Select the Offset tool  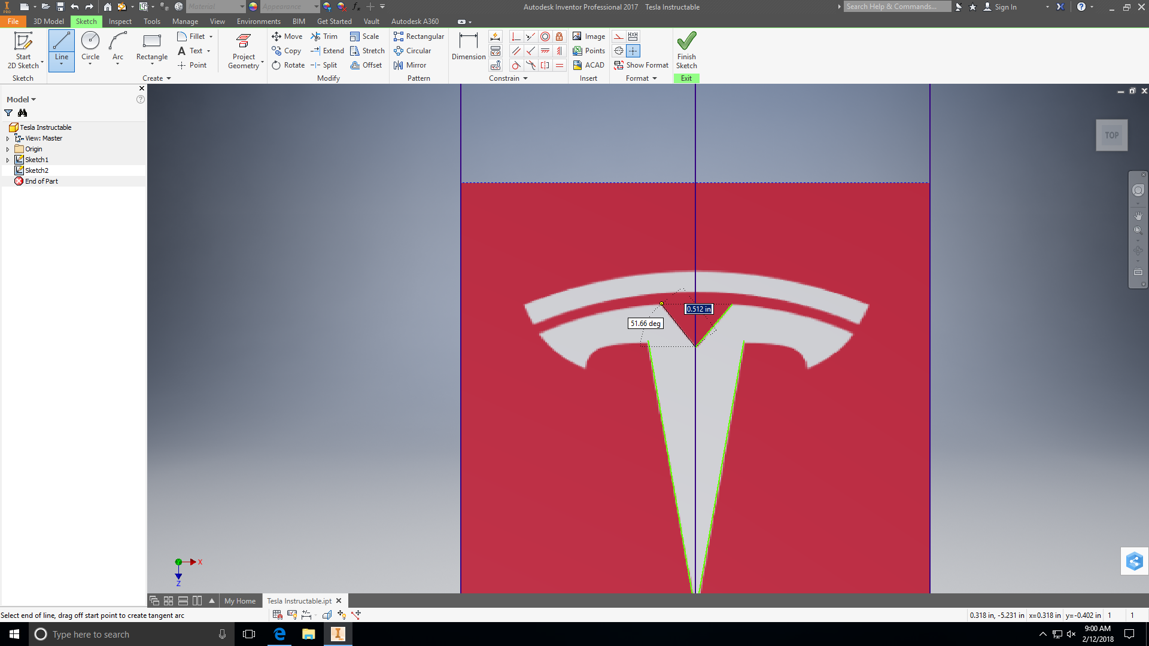[x=366, y=65]
